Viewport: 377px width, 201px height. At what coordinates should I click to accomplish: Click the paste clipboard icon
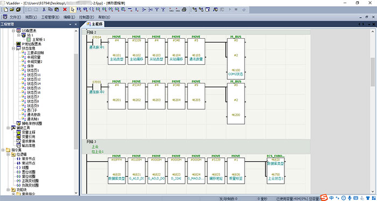(57, 10)
